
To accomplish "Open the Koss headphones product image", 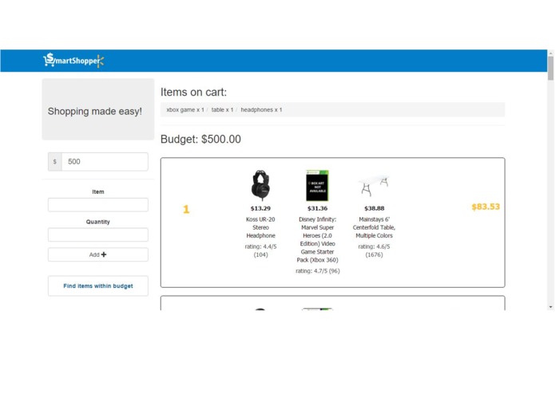I will click(x=260, y=185).
